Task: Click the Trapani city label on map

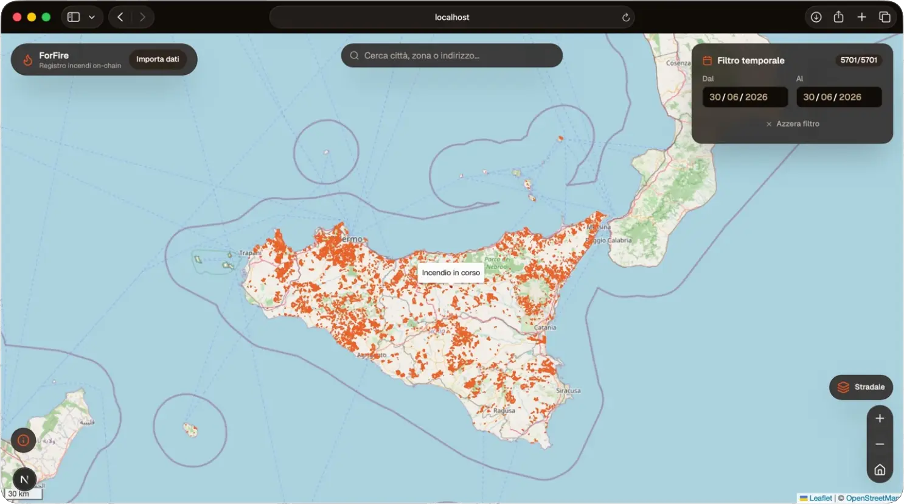Action: click(251, 253)
